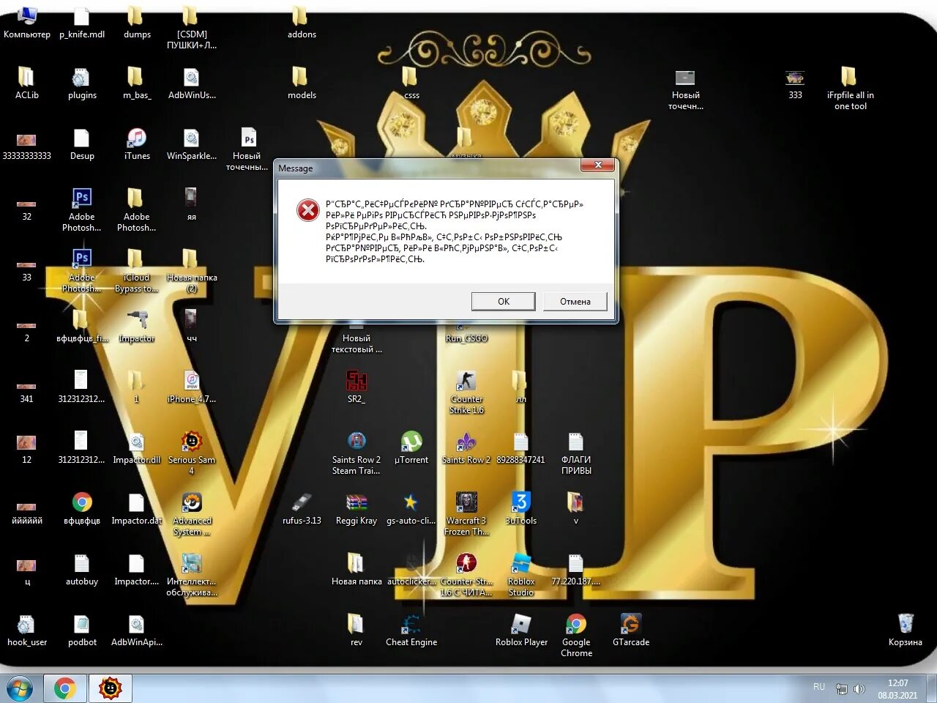The image size is (937, 703).
Task: Select the dumps folder
Action: [137, 22]
